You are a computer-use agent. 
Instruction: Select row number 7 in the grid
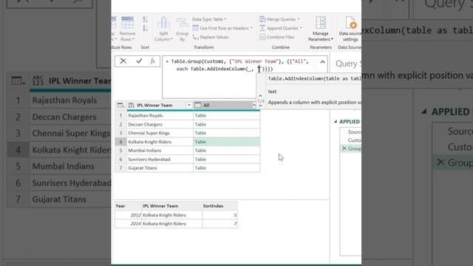120,168
